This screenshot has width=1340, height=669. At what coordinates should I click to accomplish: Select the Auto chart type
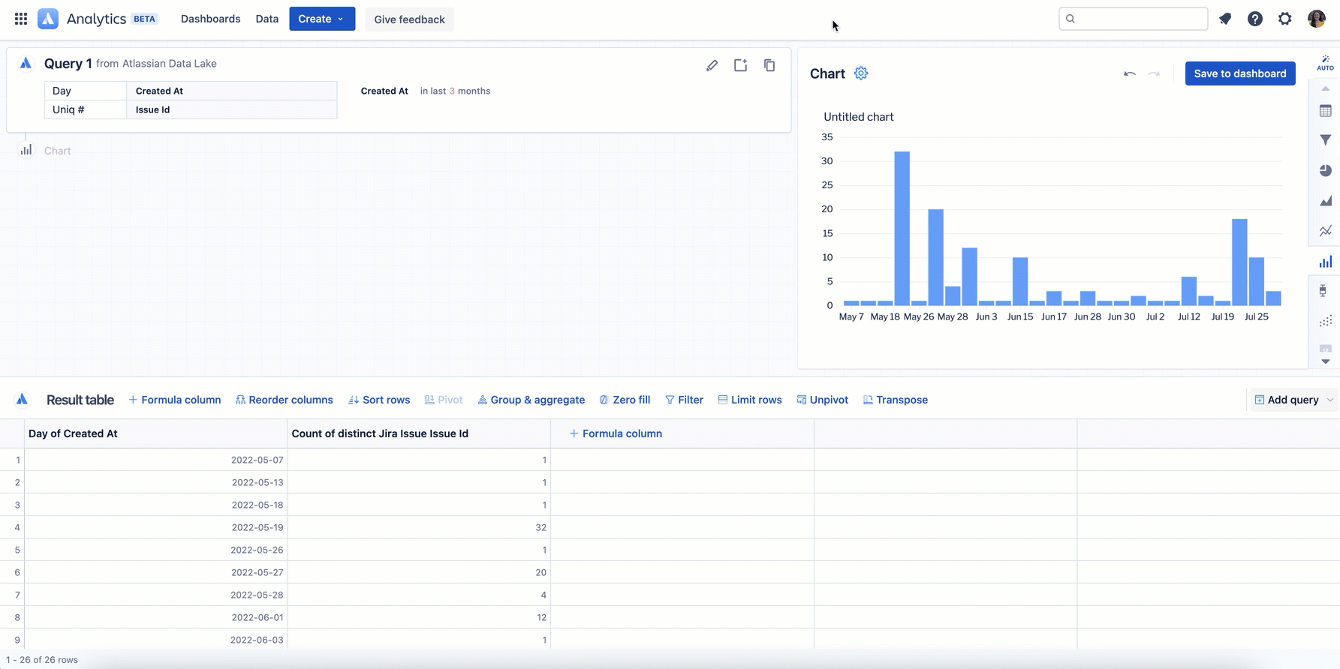coord(1325,63)
